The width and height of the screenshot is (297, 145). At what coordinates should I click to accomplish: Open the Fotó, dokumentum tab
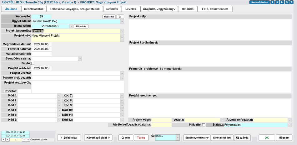[215, 9]
